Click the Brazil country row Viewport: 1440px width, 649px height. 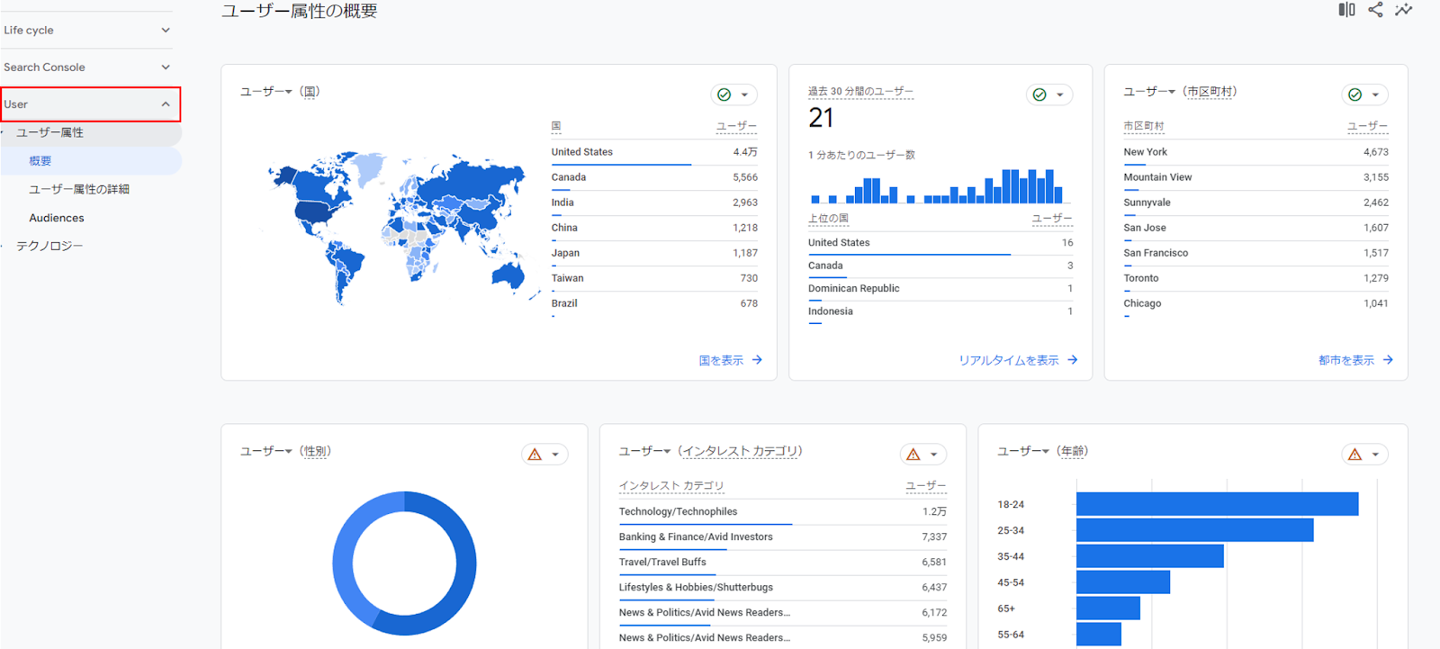(x=654, y=303)
